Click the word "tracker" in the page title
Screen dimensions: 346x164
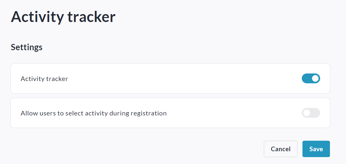tap(91, 17)
